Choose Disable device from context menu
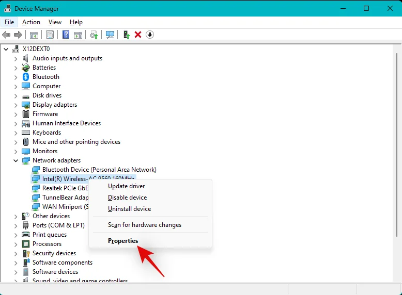This screenshot has width=402, height=295. point(127,198)
